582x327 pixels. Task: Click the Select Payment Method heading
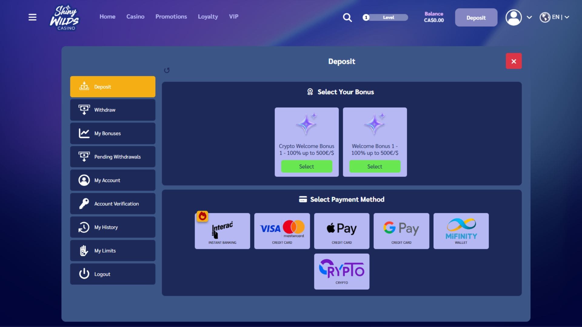coord(347,200)
